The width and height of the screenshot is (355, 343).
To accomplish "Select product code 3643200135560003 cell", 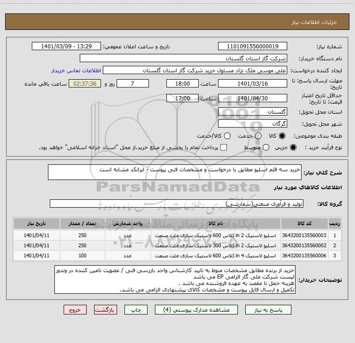I will point(304,235).
